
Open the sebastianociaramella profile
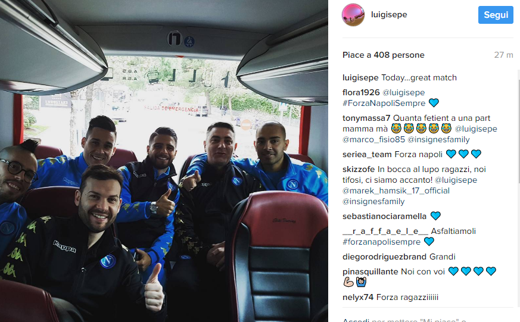click(x=384, y=216)
